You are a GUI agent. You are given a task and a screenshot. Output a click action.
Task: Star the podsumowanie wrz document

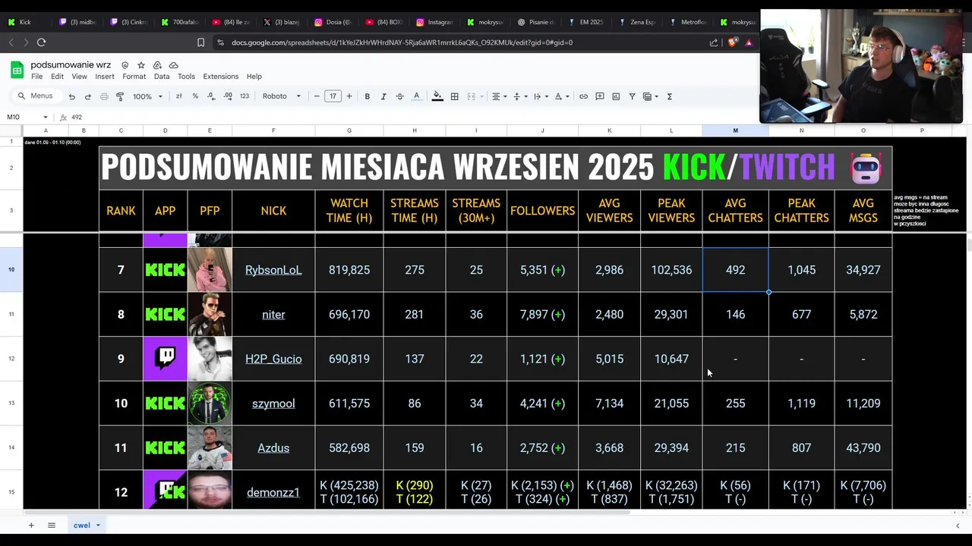[x=140, y=65]
